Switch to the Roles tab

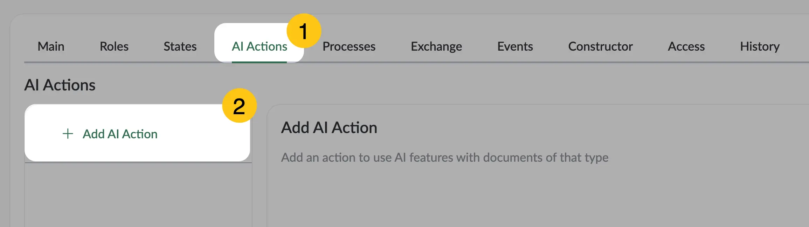tap(114, 46)
